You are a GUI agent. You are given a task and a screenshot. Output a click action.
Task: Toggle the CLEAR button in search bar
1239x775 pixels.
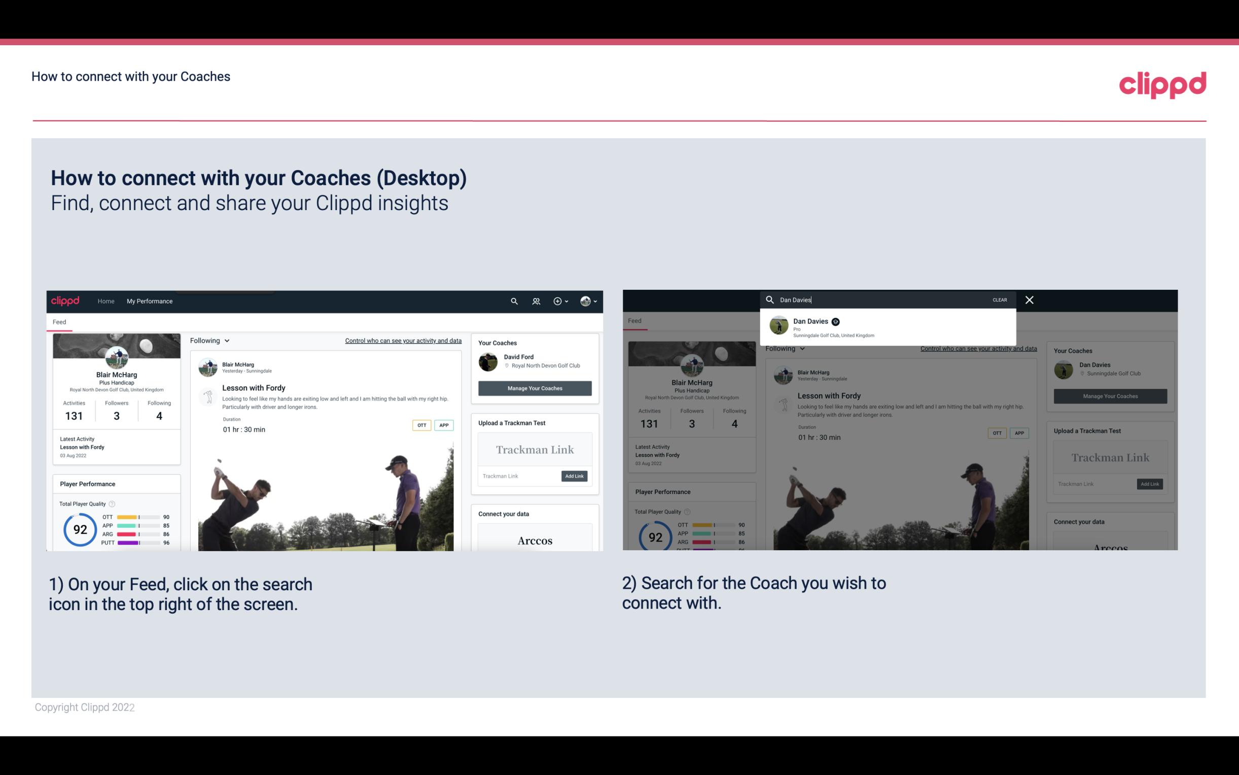(999, 299)
